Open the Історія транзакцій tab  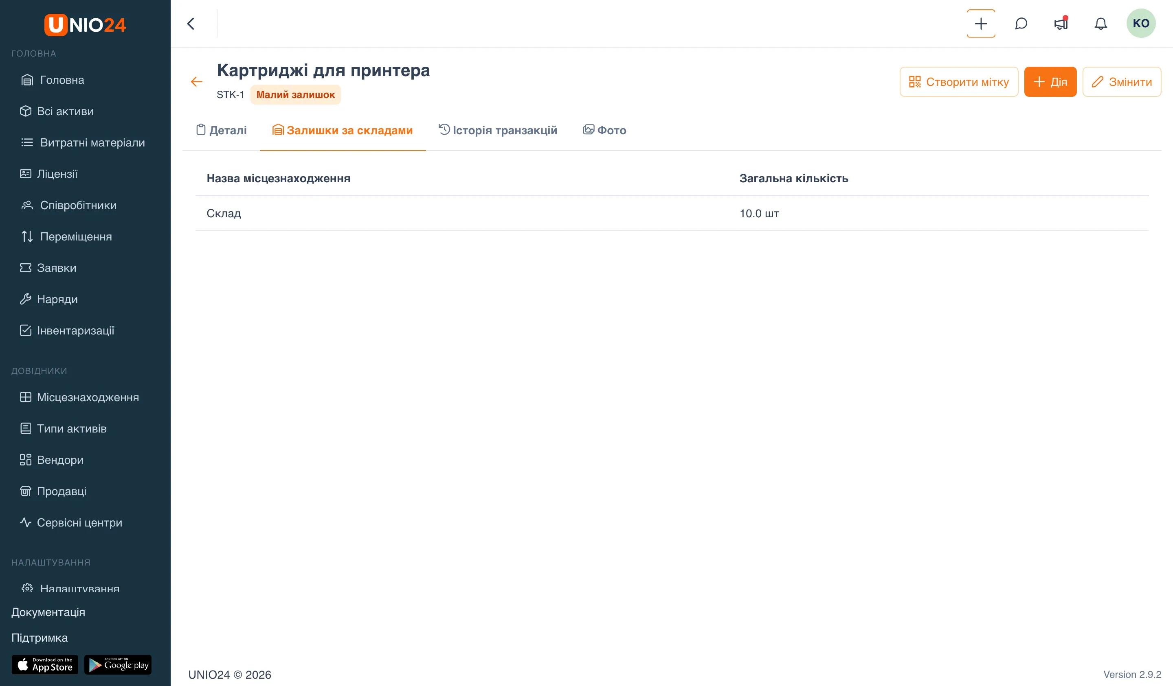[x=498, y=130]
